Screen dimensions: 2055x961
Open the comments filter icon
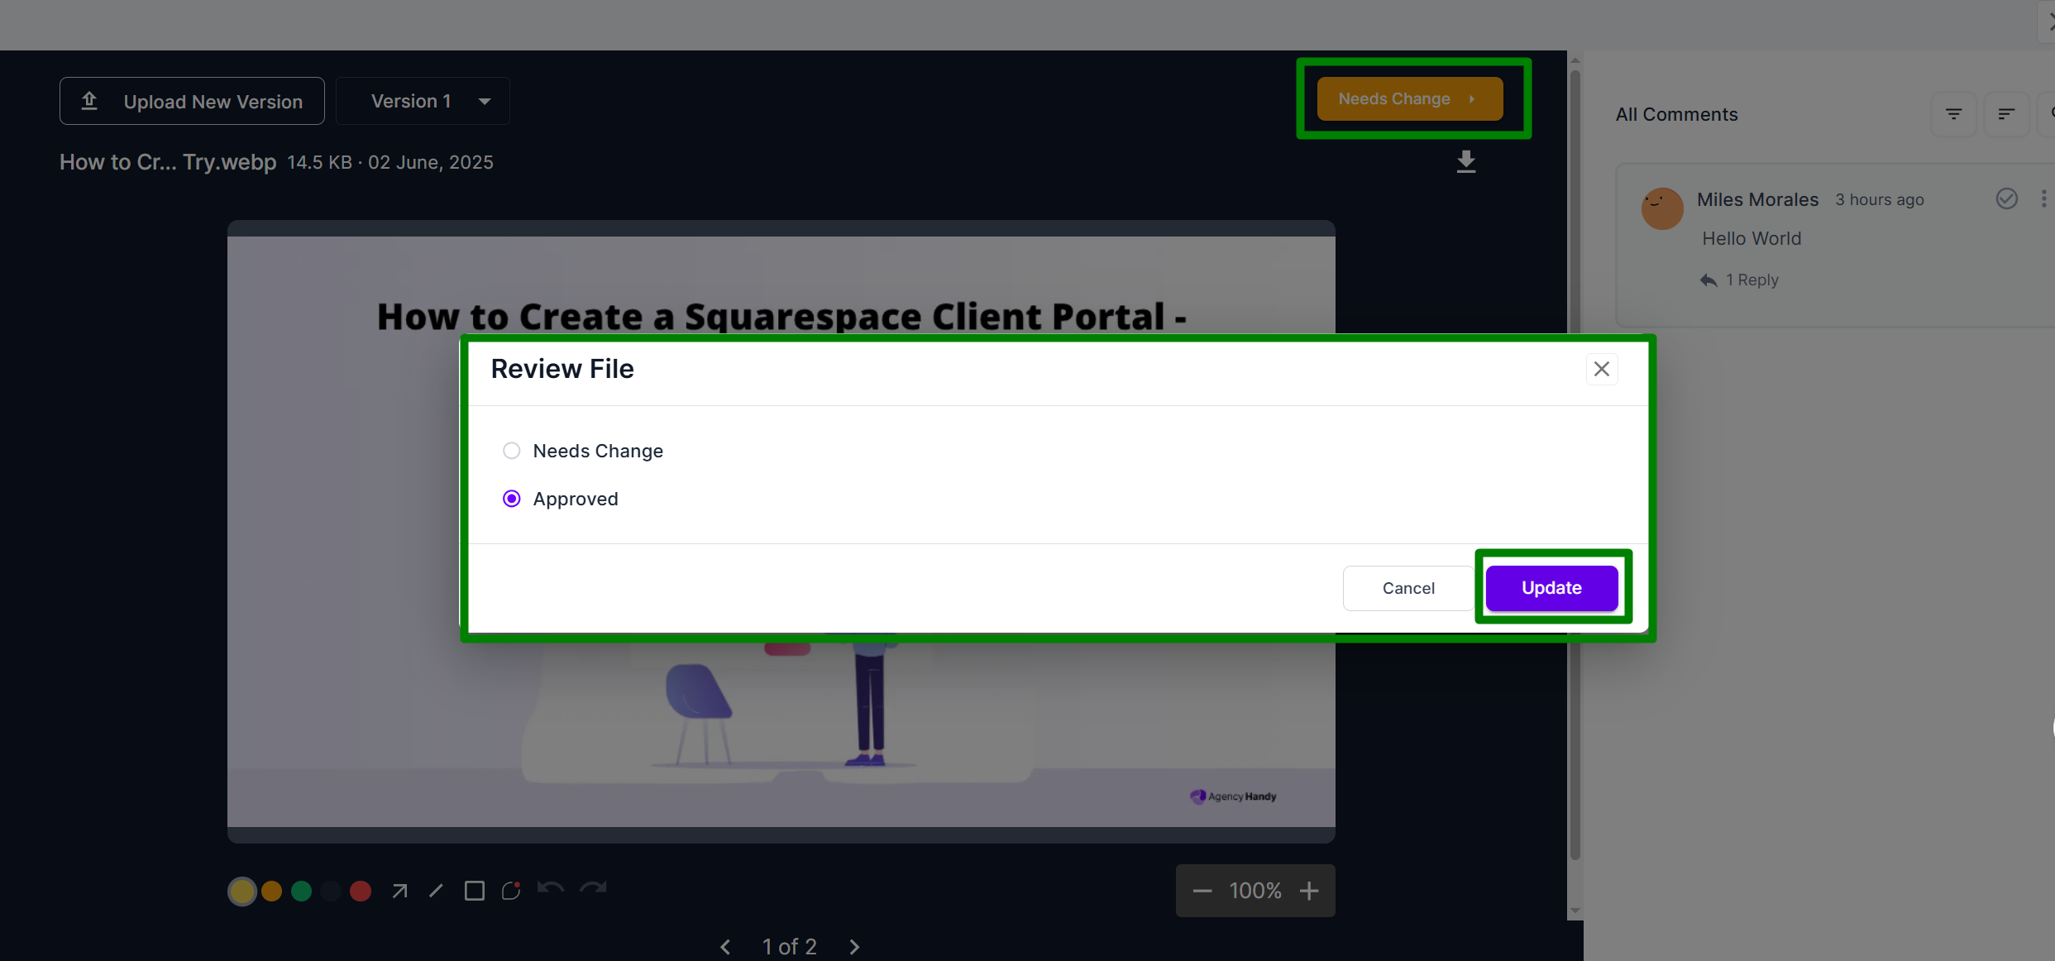point(1953,114)
